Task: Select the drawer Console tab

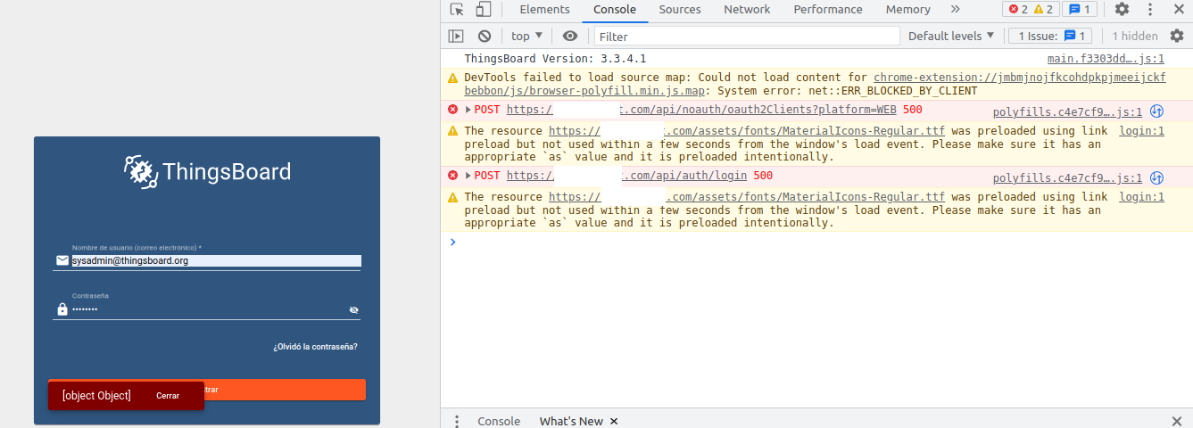Action: pos(499,421)
